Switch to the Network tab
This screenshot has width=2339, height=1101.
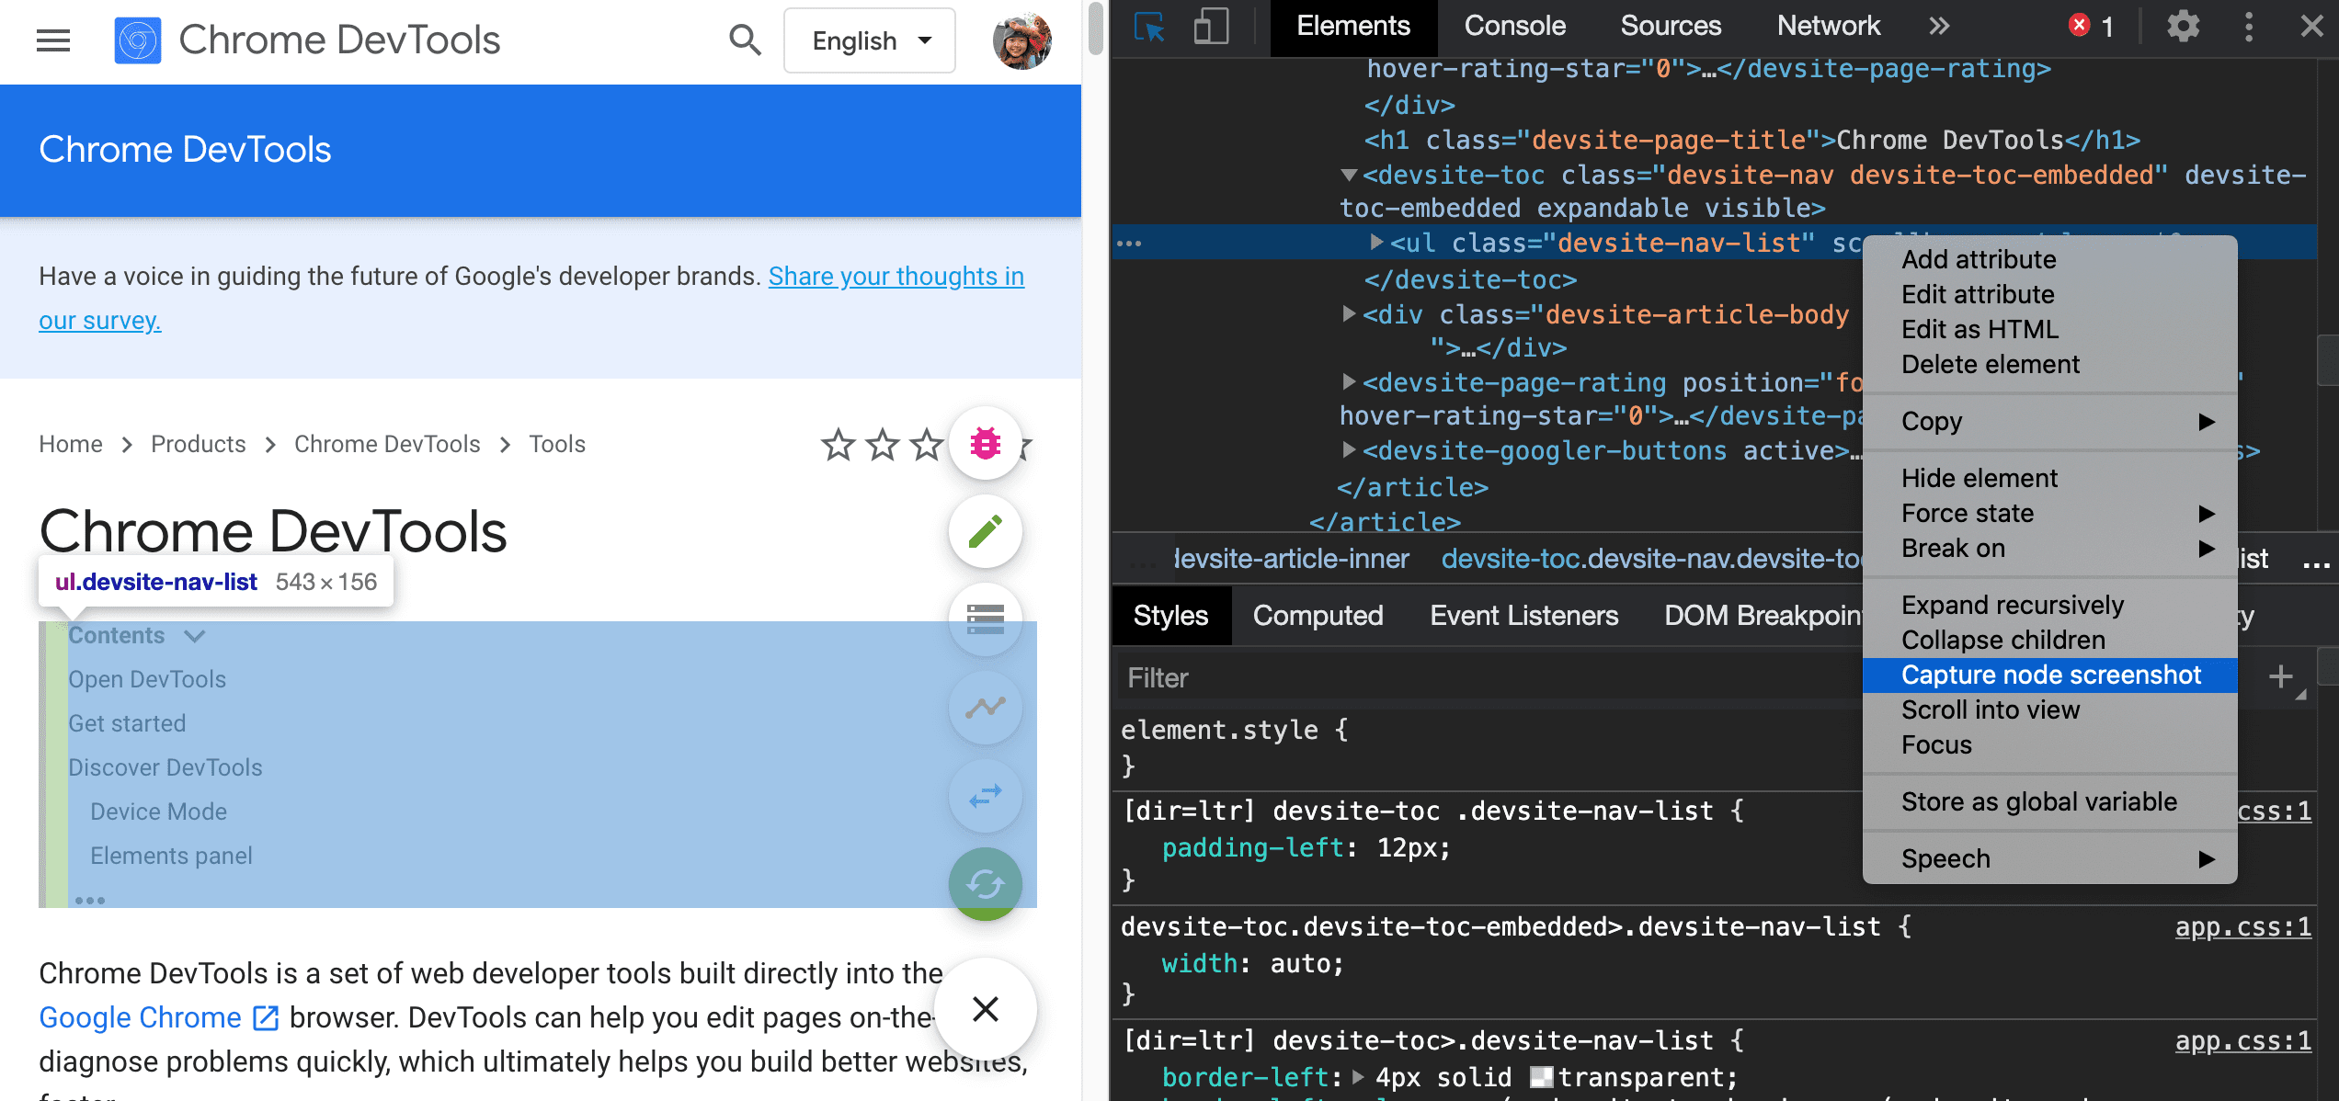[1828, 26]
